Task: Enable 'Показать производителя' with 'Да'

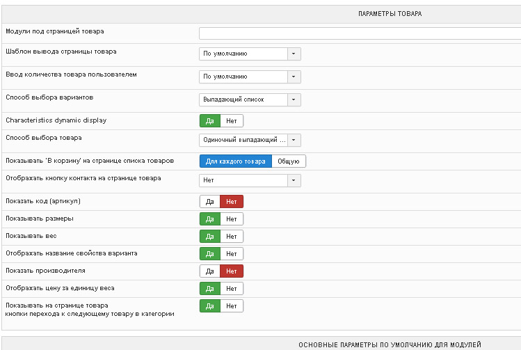Action: point(209,271)
